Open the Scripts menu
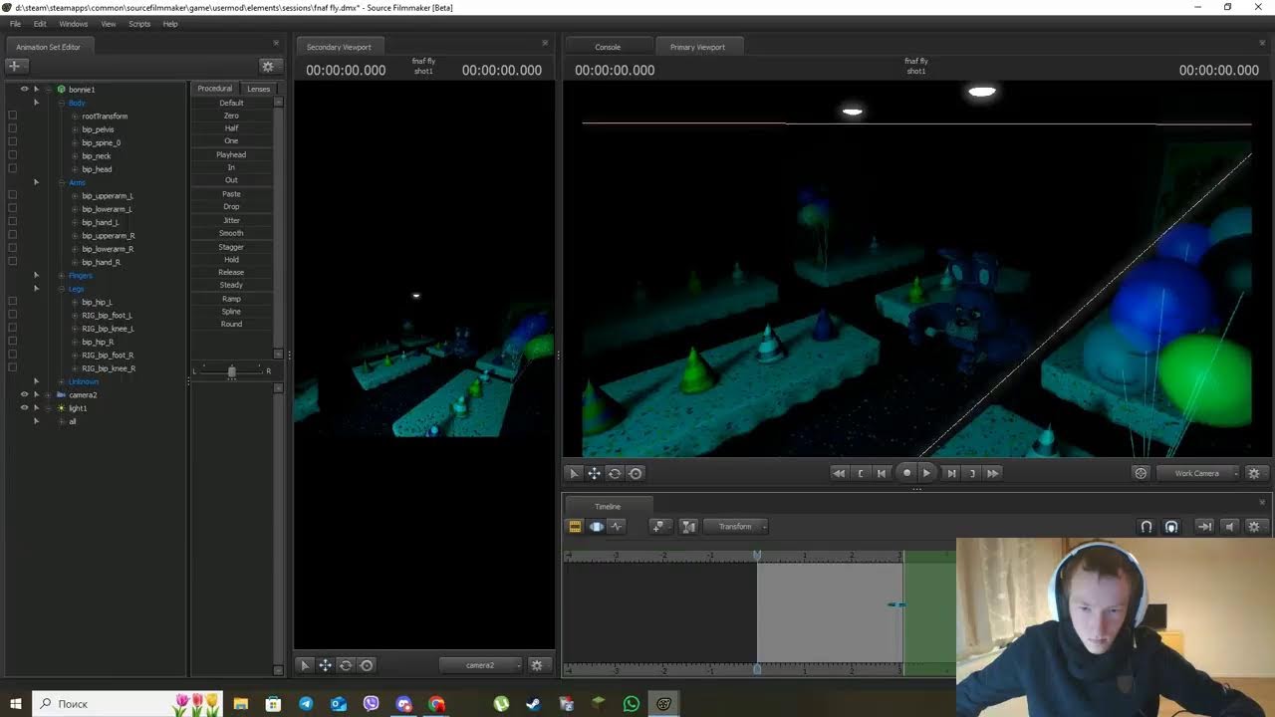 click(x=139, y=23)
